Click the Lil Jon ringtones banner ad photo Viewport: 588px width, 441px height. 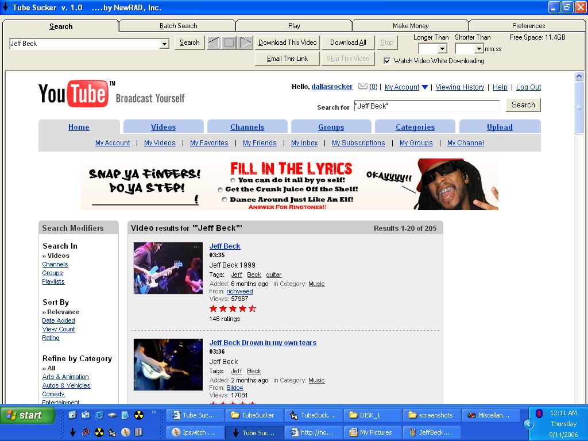point(457,184)
